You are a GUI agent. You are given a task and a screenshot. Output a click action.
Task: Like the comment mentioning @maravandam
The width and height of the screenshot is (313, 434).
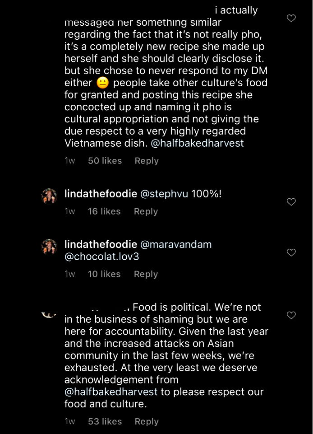pos(291,252)
